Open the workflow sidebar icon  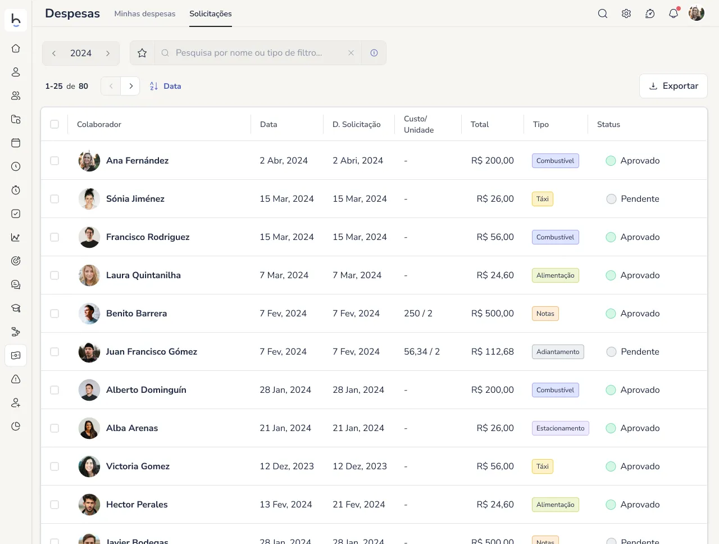(16, 332)
